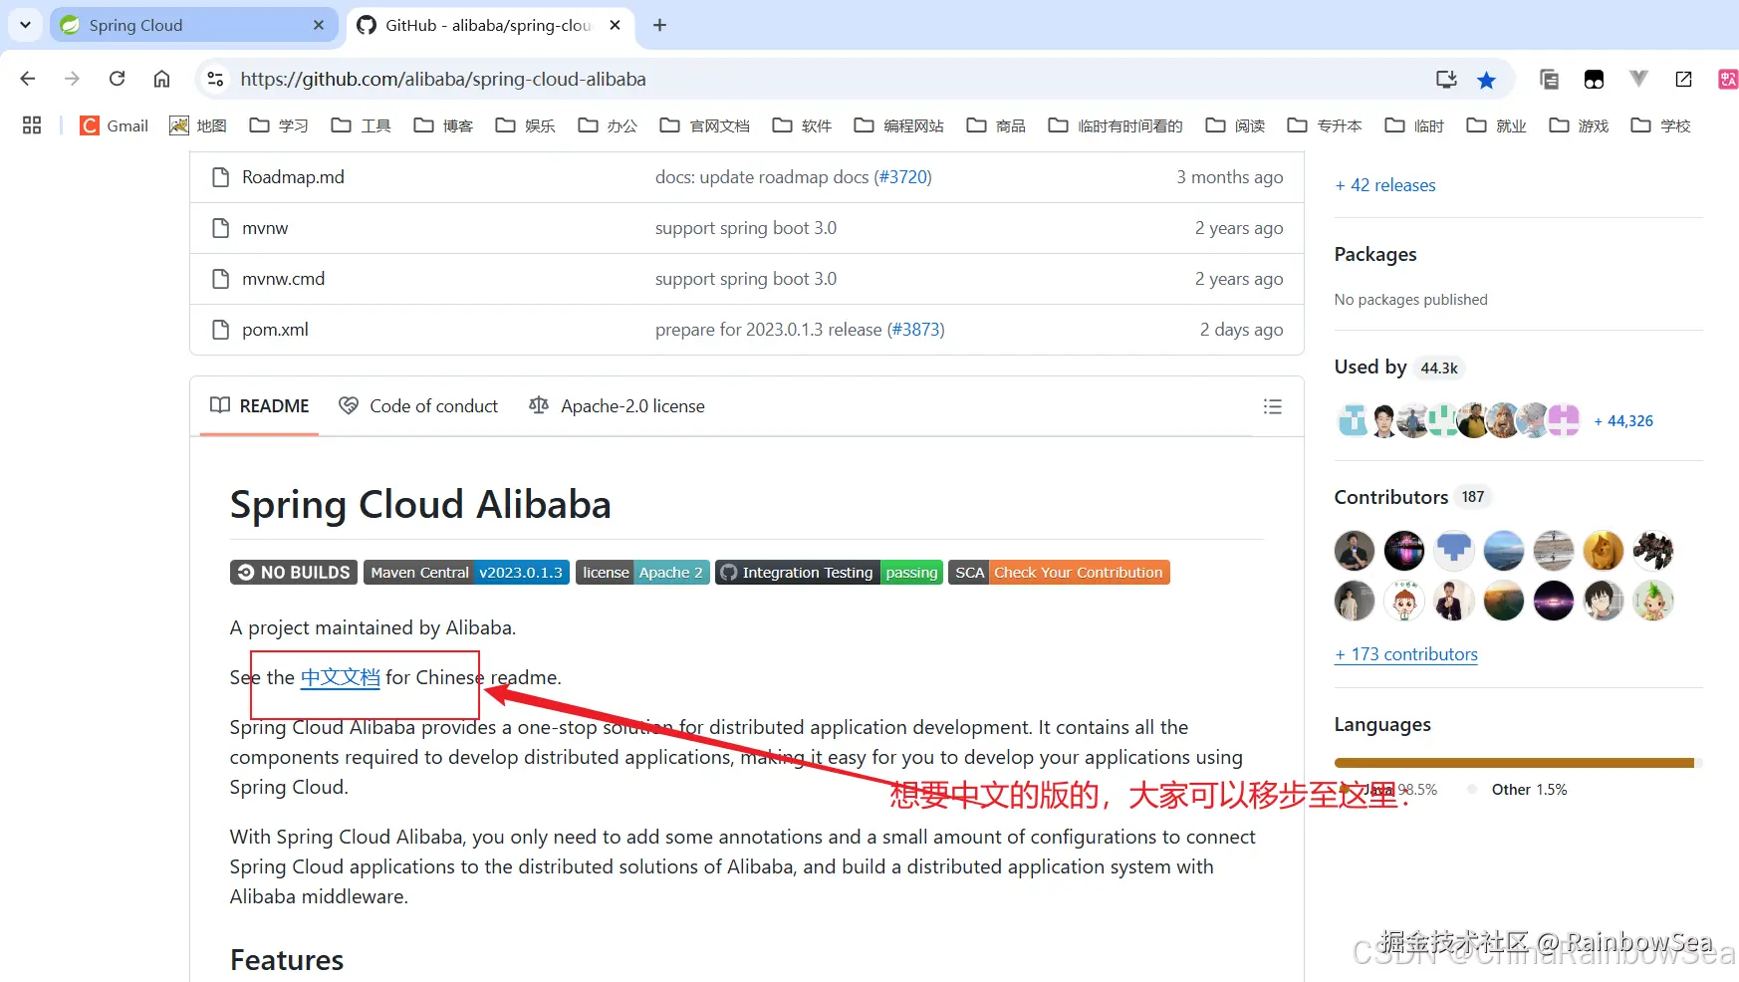View site information icon beside the URL
The height and width of the screenshot is (982, 1739).
click(215, 79)
